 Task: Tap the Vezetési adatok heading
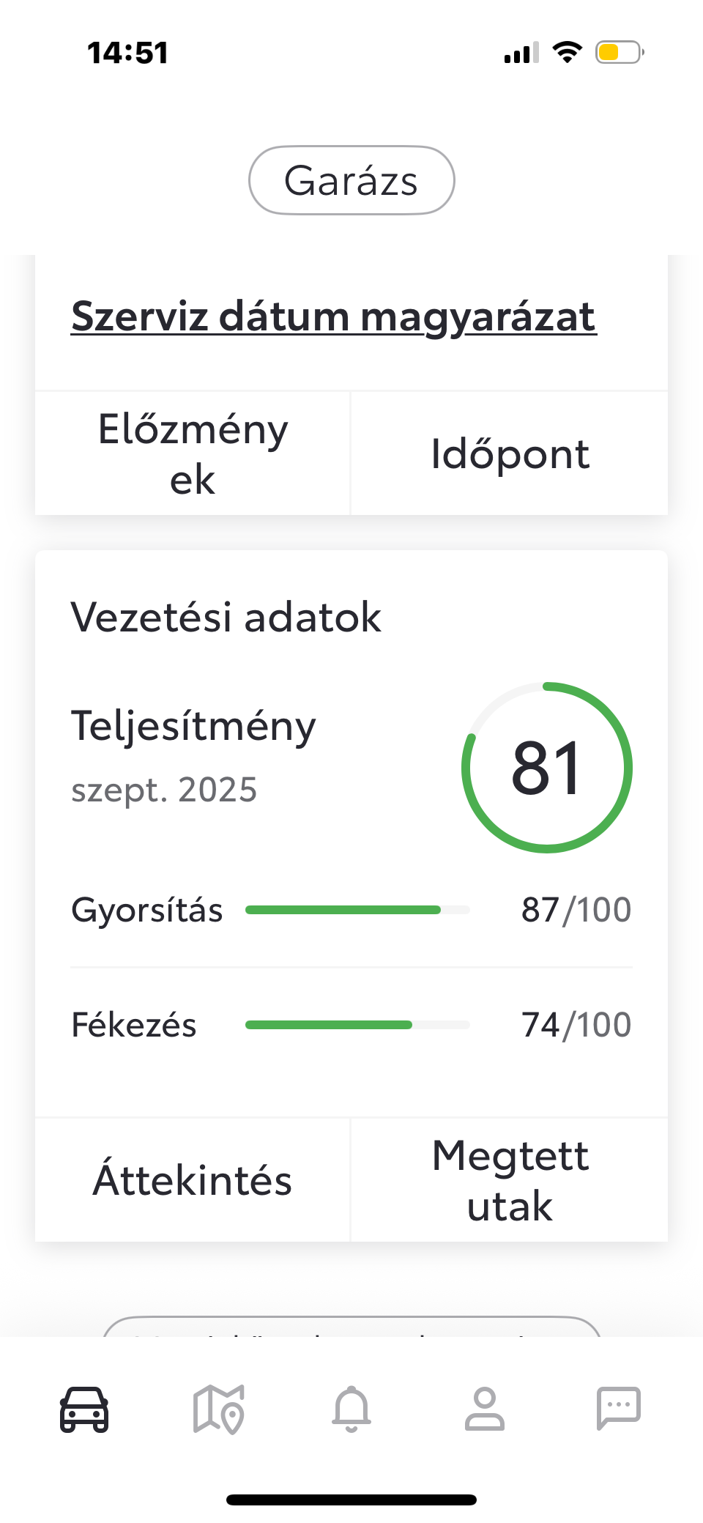coord(226,617)
